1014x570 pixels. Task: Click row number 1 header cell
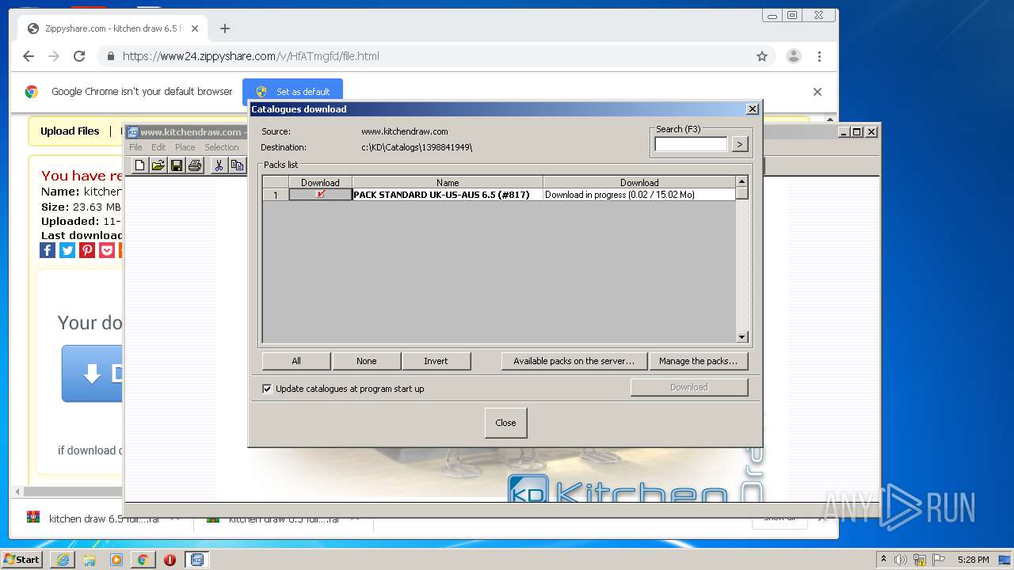pos(276,194)
